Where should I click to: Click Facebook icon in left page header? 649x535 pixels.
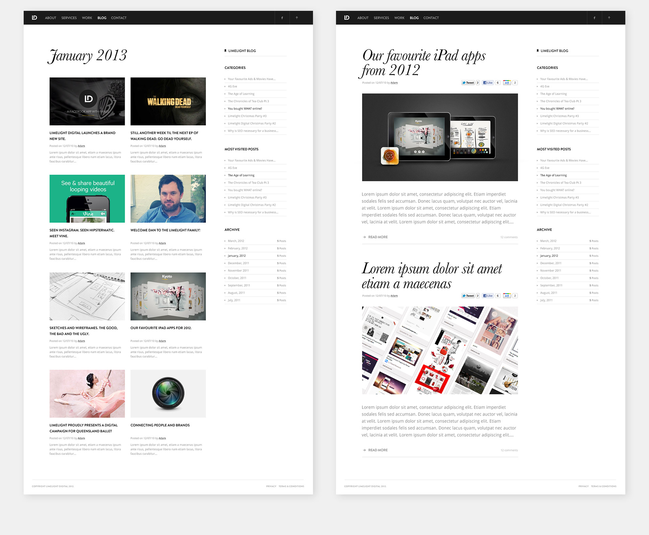pos(282,18)
